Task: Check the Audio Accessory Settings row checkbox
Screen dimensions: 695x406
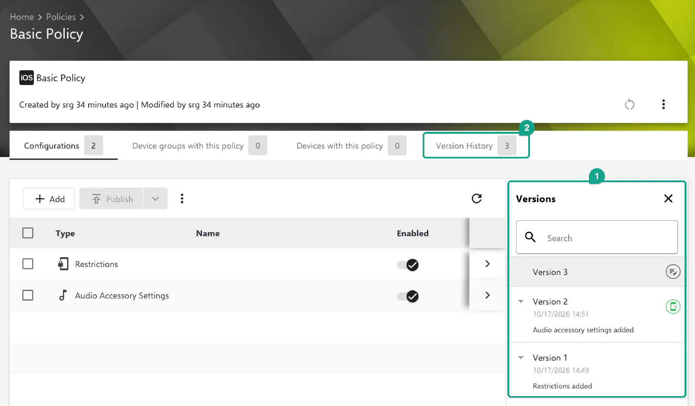Action: click(x=28, y=295)
